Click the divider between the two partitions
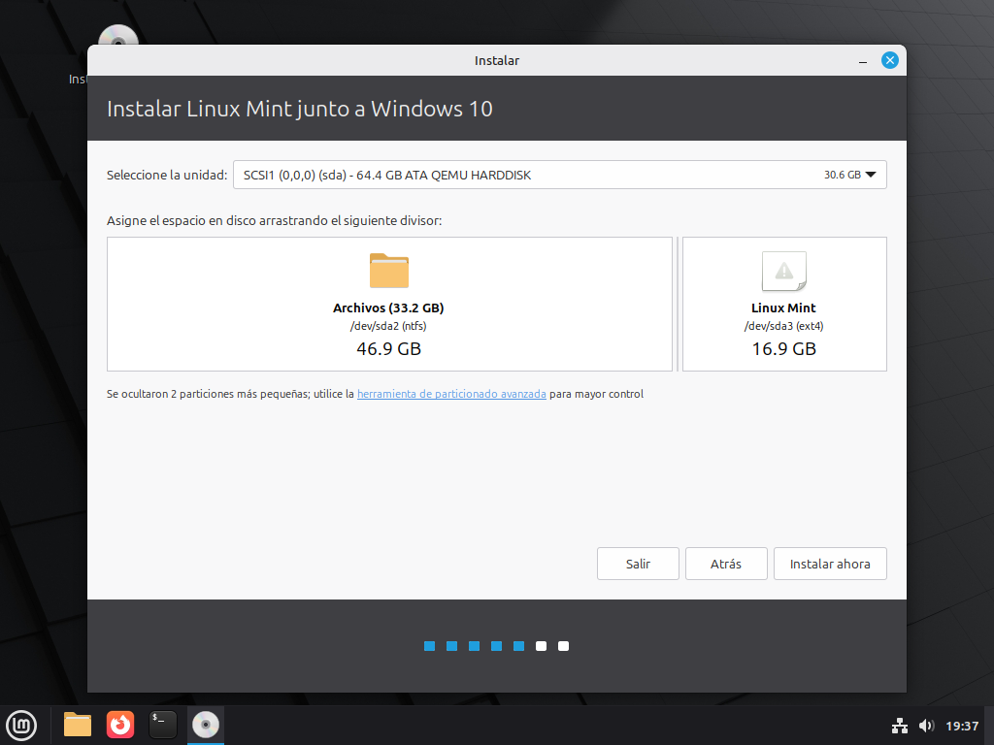994x745 pixels. tap(678, 304)
